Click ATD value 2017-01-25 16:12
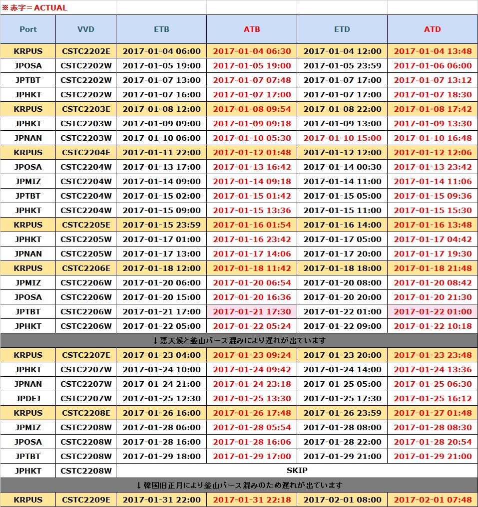The width and height of the screenshot is (478, 507). pyautogui.click(x=433, y=398)
